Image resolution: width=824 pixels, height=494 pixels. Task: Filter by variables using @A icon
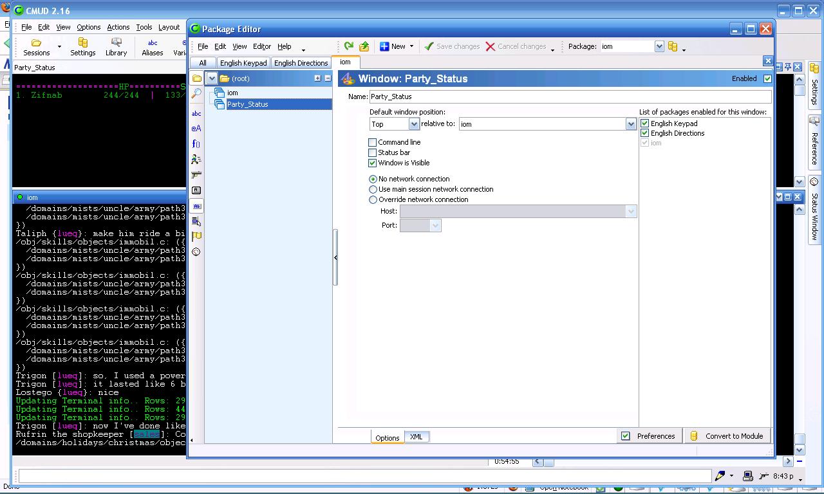pos(196,128)
